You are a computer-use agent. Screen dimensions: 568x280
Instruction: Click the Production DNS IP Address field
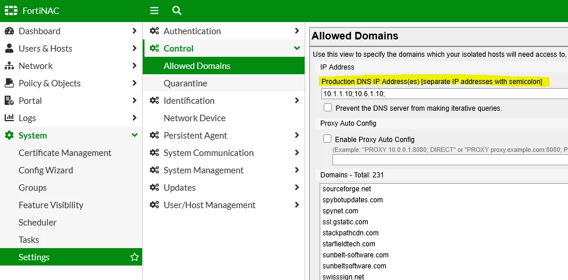pos(444,94)
